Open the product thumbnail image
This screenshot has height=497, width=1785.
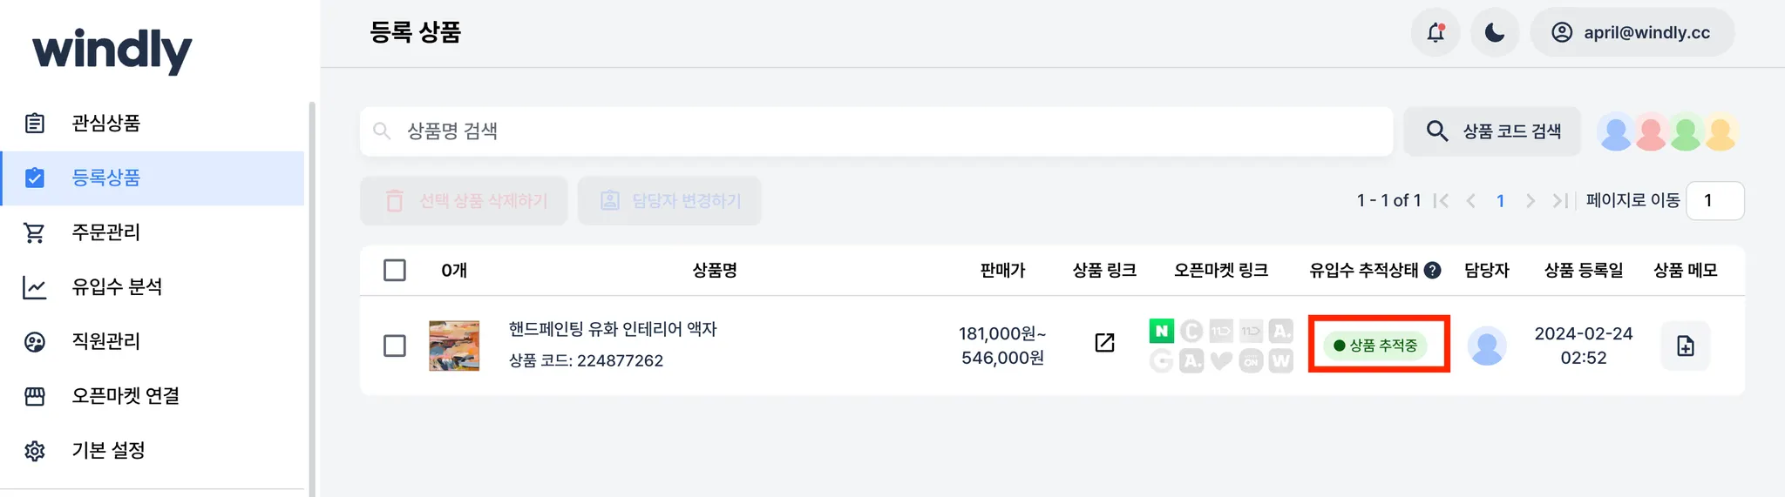454,346
